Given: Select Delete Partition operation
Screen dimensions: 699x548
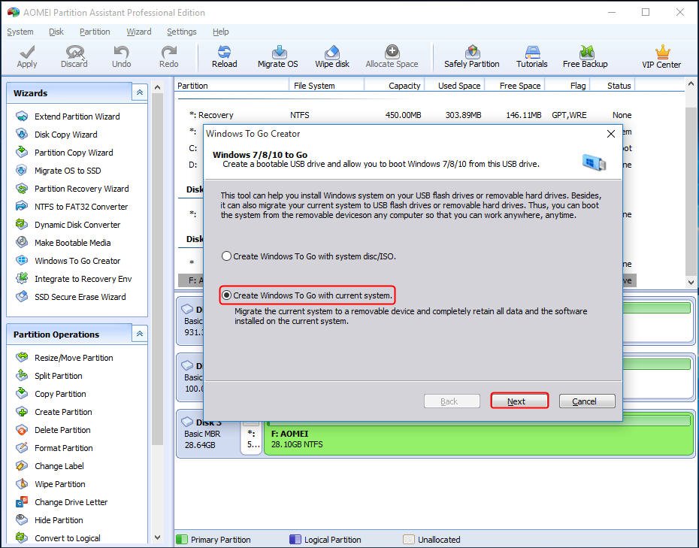Looking at the screenshot, I should click(63, 430).
